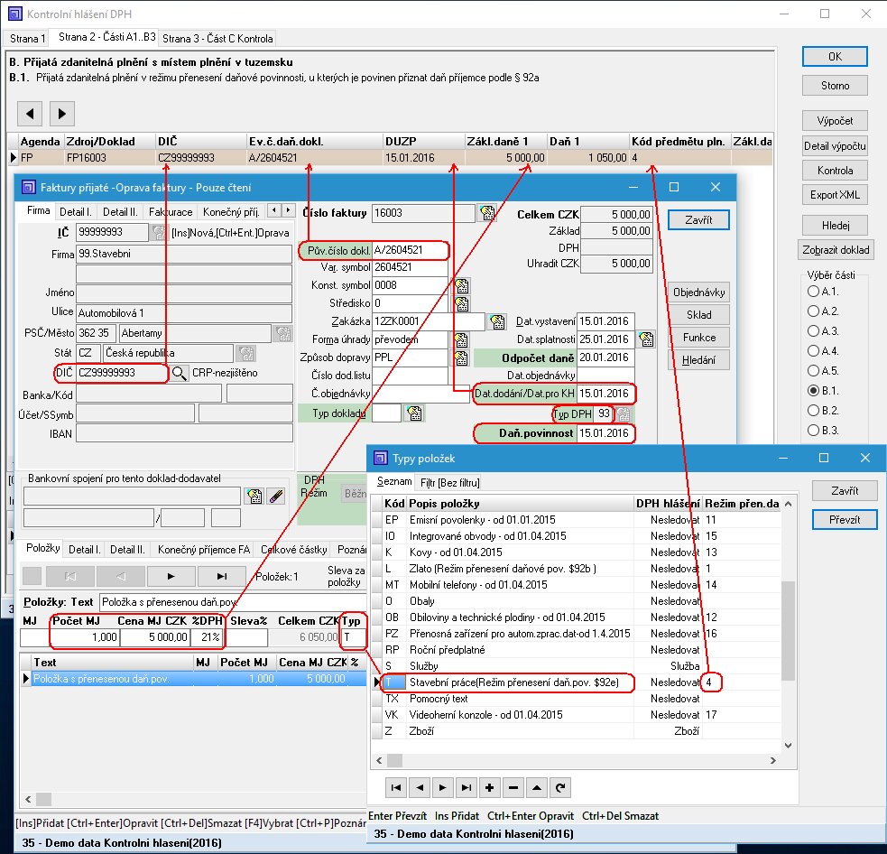Click the plus add-record icon in Typy položek
The image size is (887, 854).
click(x=489, y=787)
